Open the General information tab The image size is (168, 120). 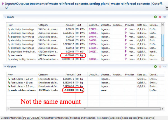pos(11,118)
